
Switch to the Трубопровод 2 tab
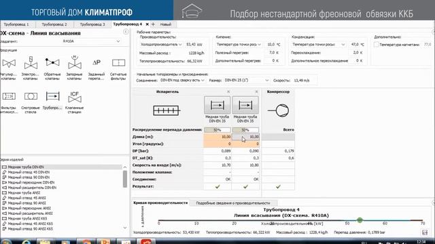(54, 24)
